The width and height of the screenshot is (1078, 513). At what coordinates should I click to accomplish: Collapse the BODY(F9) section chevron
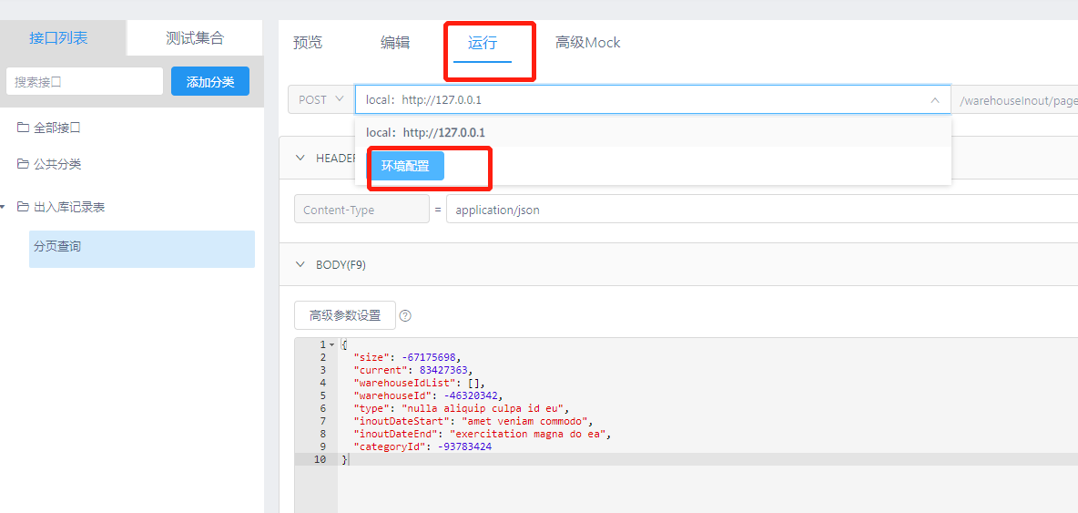300,264
